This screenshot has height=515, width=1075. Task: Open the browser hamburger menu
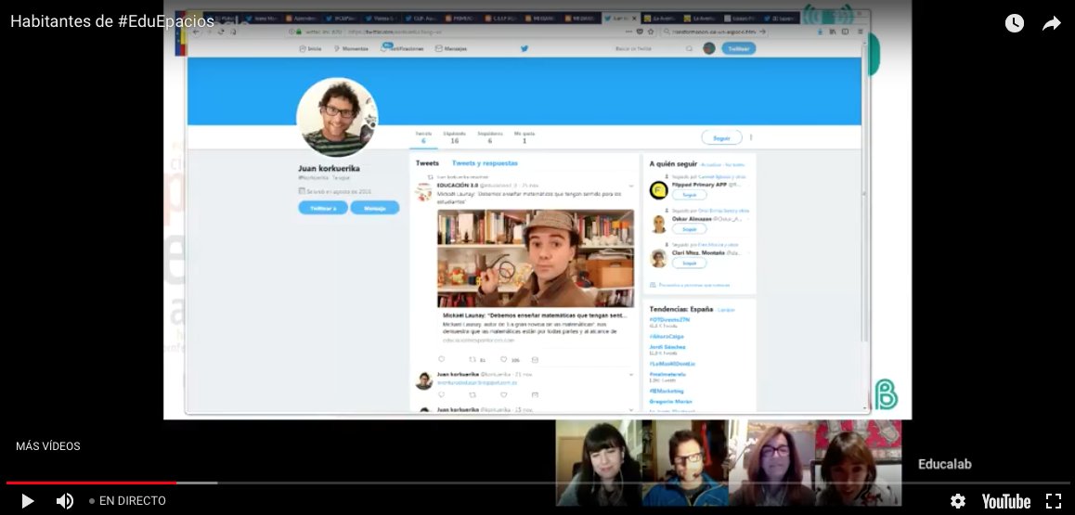pyautogui.click(x=861, y=32)
